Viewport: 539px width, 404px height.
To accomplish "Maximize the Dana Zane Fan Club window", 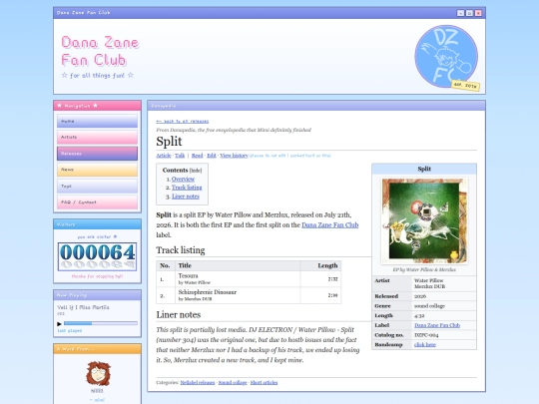I will [x=469, y=13].
